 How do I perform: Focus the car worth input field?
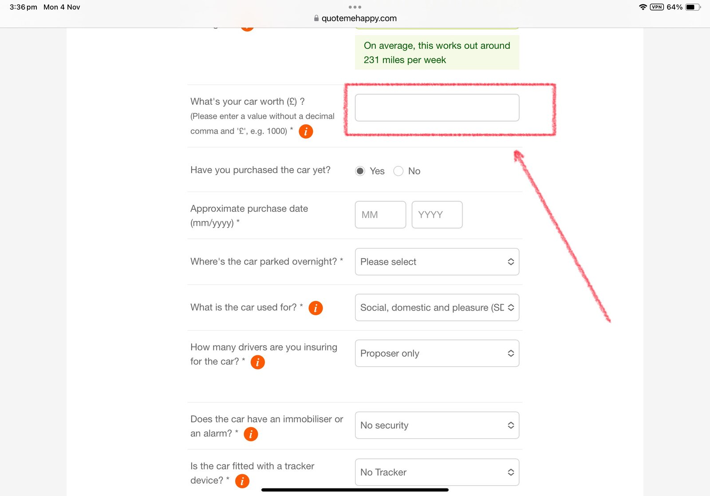coord(437,108)
